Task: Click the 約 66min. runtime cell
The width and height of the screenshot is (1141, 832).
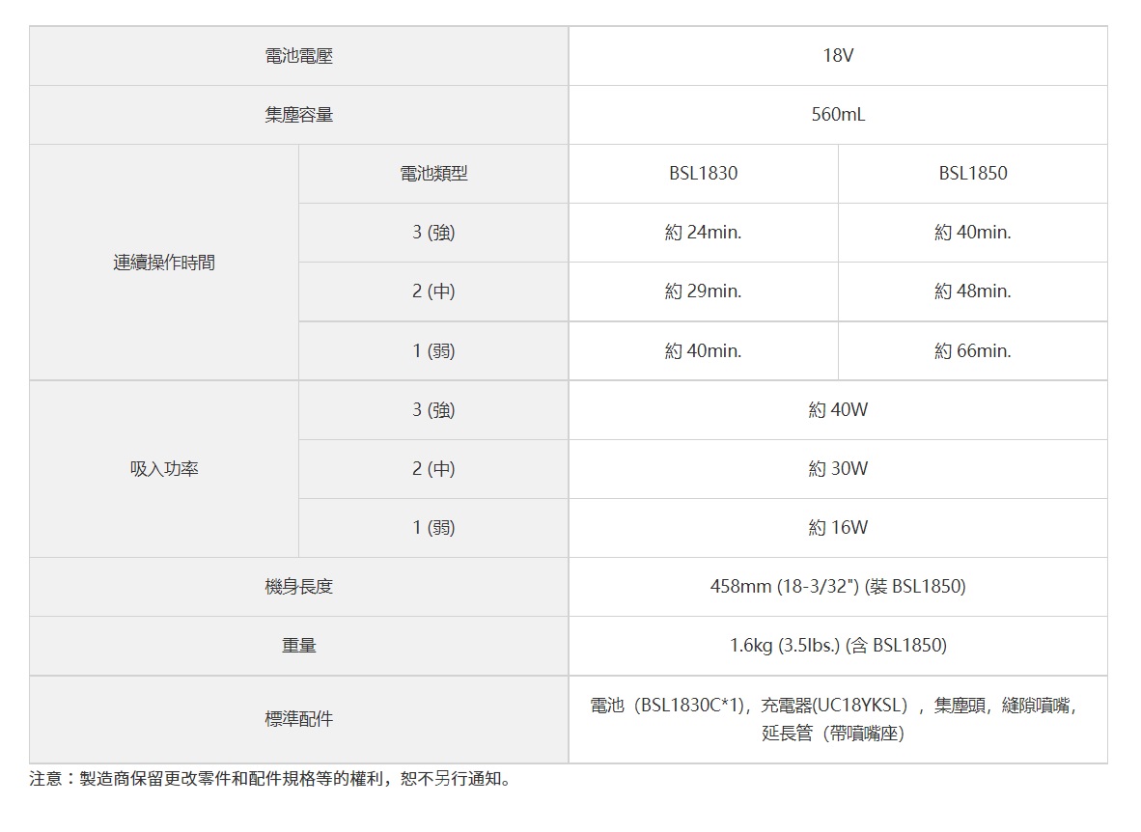Action: (x=972, y=351)
